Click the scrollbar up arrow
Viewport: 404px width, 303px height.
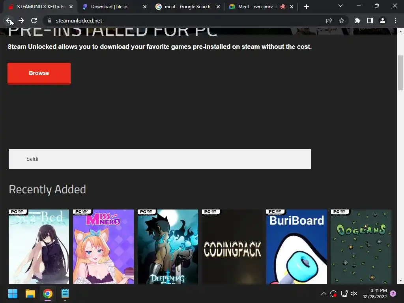click(x=401, y=32)
